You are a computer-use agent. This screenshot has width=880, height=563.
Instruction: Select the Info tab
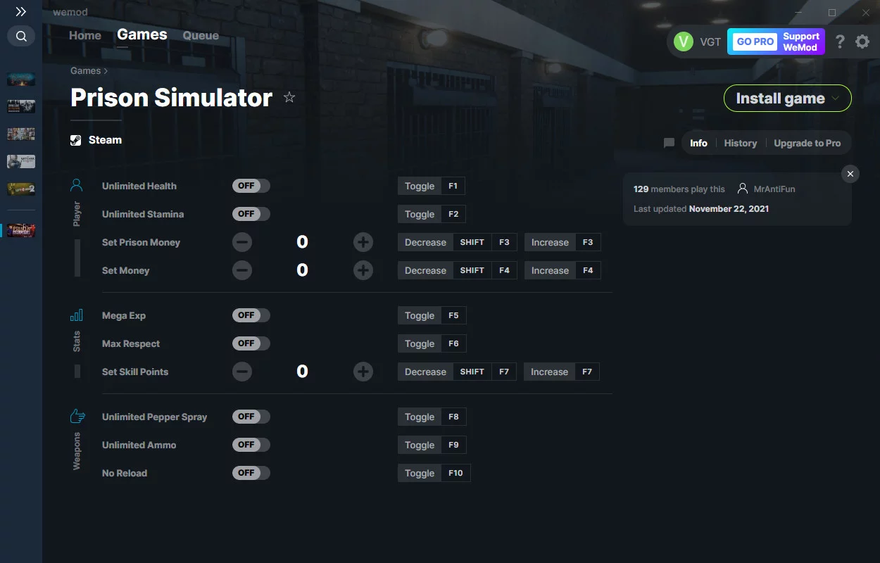[698, 143]
